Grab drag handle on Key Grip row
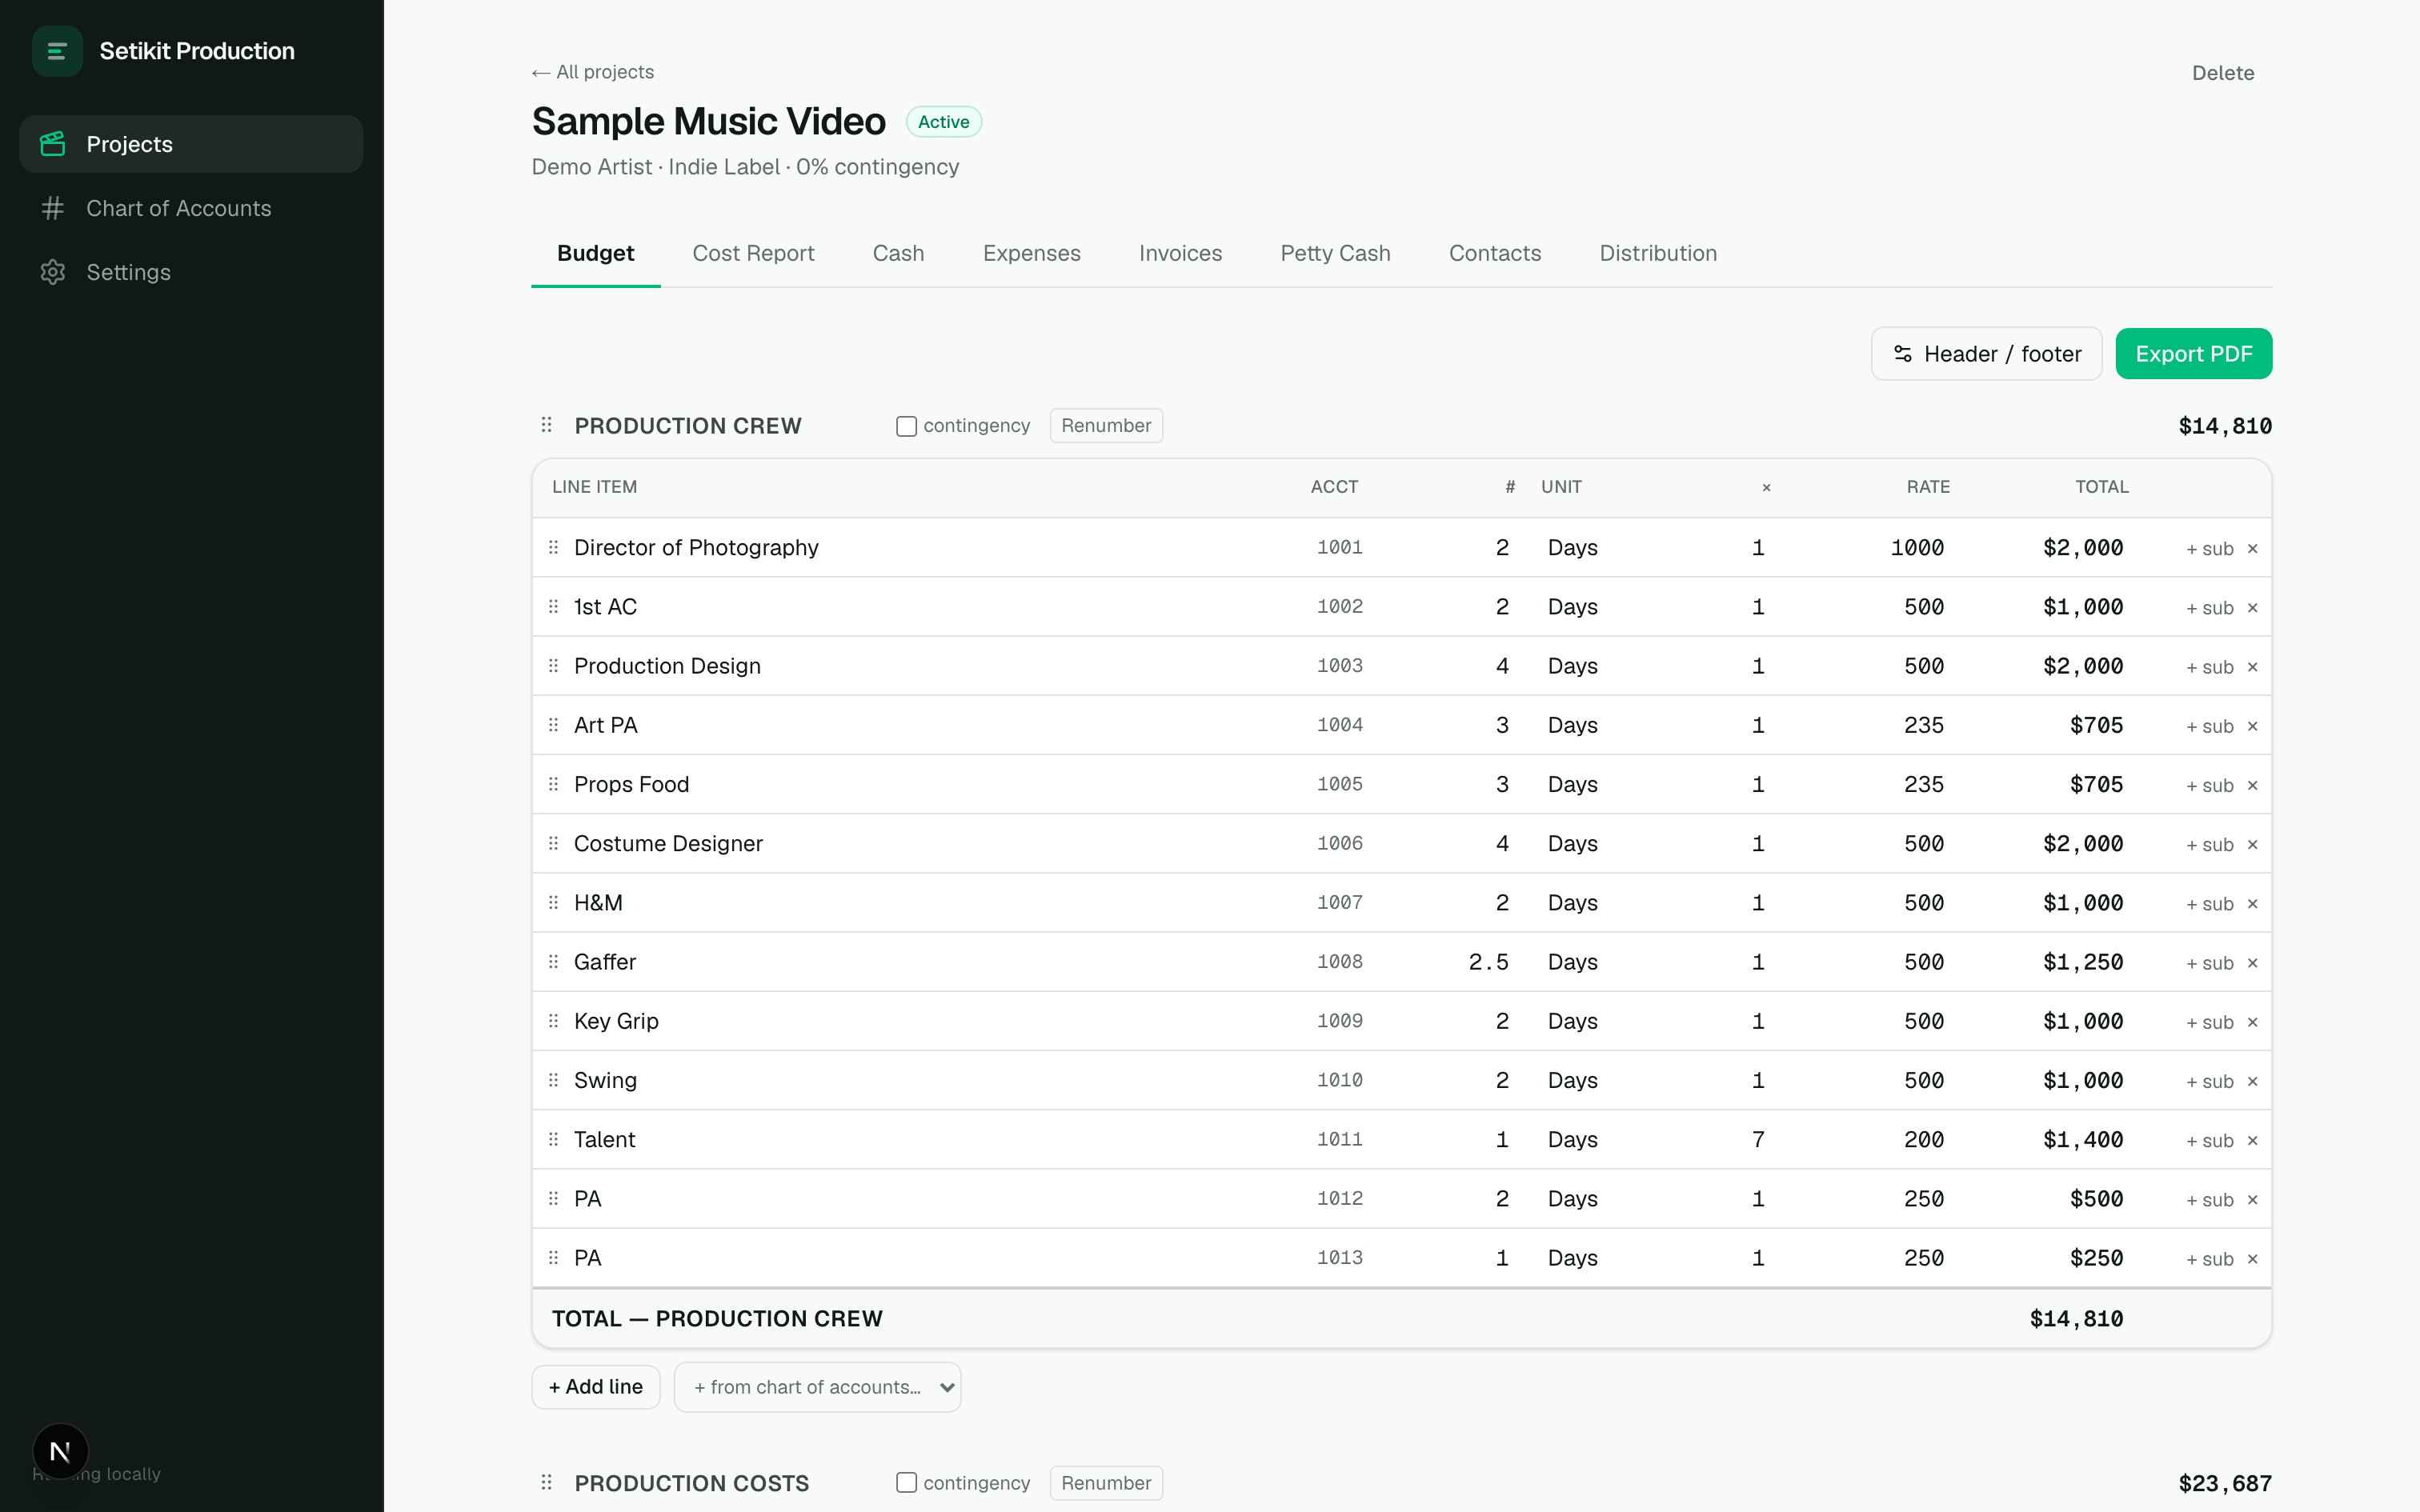 553,1020
